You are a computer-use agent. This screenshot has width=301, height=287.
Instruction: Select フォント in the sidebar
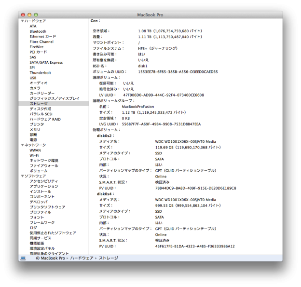pos(37,218)
